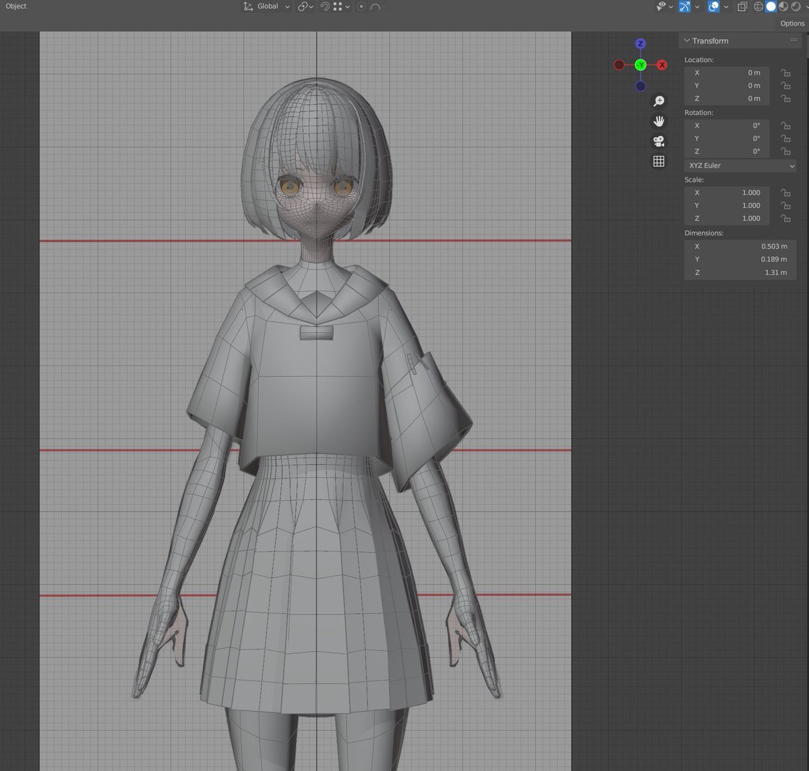
Task: Click the zoom viewport magnifier icon
Action: tap(659, 101)
